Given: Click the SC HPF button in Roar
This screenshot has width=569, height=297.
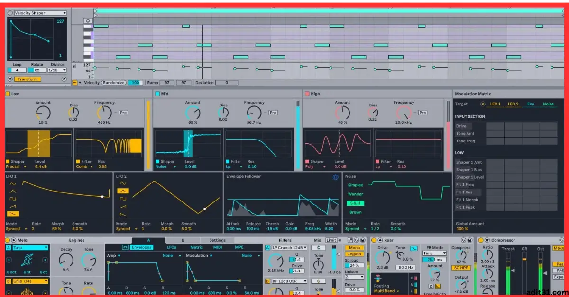Looking at the screenshot, I should click(x=460, y=268).
